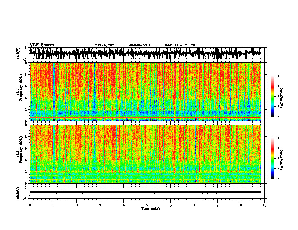This screenshot has height=230, width=298.
Task: Click the time axis tick label "7"
Action: tap(194, 205)
